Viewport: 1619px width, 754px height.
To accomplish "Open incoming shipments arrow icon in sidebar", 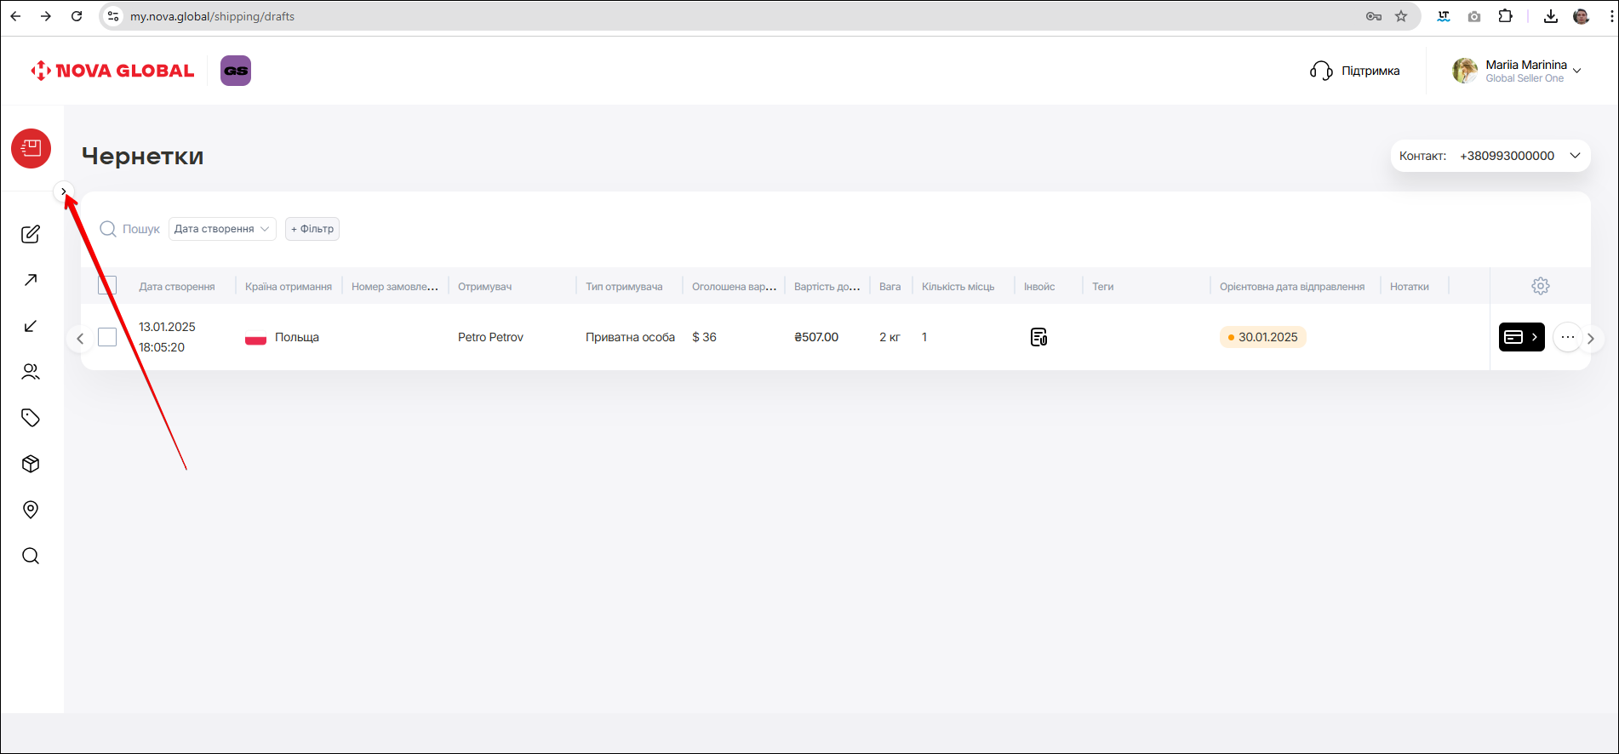I will coord(31,326).
